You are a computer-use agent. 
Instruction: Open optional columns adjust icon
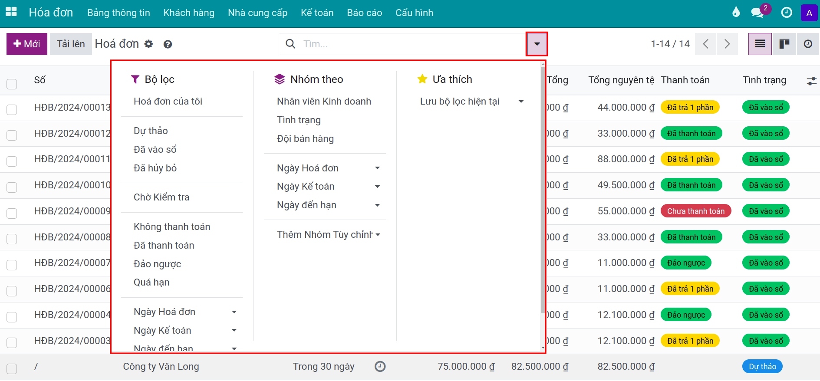pyautogui.click(x=811, y=81)
